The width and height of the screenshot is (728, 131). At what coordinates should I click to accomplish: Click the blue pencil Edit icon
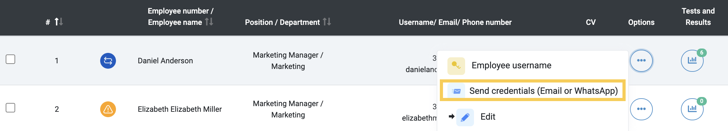click(465, 117)
